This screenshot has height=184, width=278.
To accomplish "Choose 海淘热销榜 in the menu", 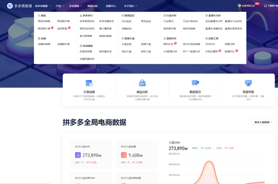I will pos(105,36).
